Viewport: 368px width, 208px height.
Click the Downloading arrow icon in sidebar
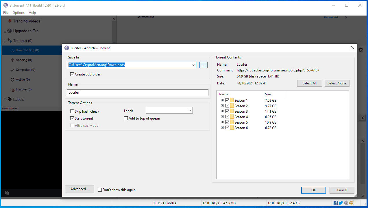[12, 50]
